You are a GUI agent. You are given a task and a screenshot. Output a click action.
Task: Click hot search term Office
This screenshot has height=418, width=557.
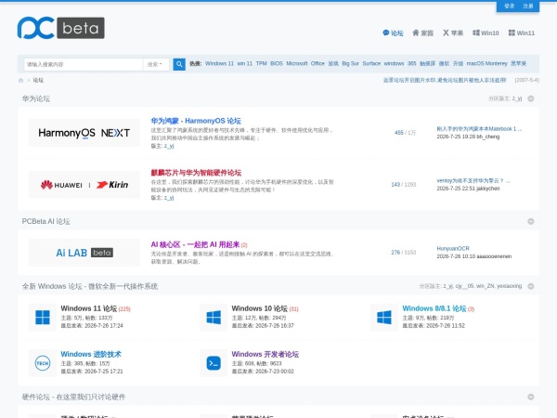(x=317, y=63)
